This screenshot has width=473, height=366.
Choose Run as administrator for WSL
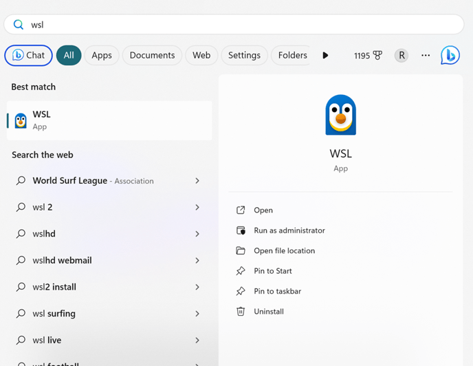coord(289,230)
